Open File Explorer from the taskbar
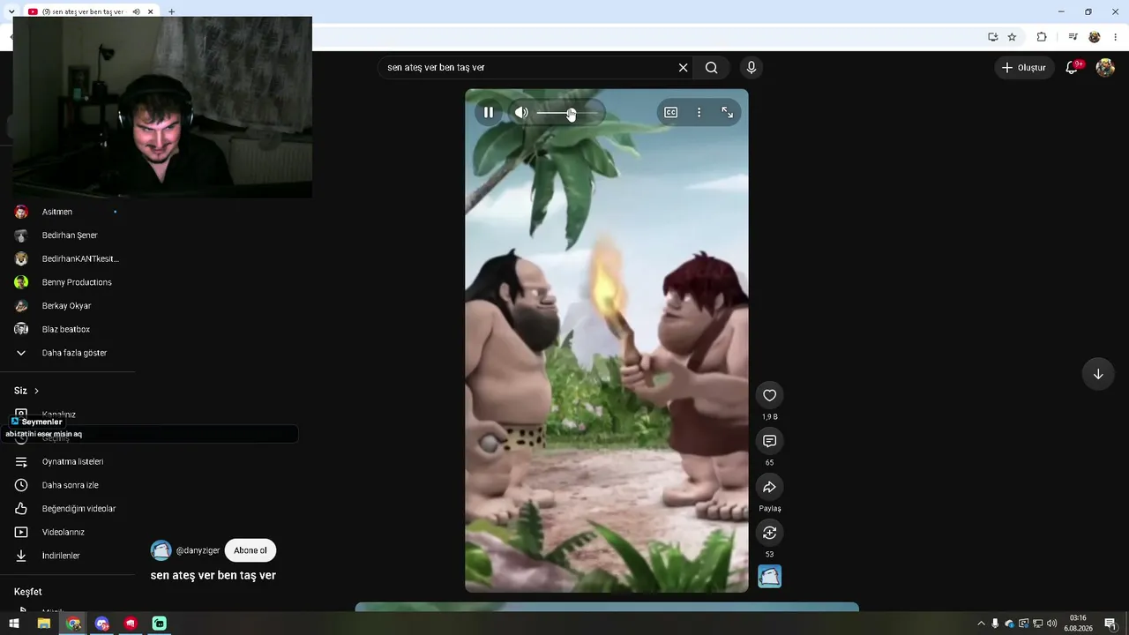Image resolution: width=1129 pixels, height=635 pixels. pyautogui.click(x=43, y=624)
